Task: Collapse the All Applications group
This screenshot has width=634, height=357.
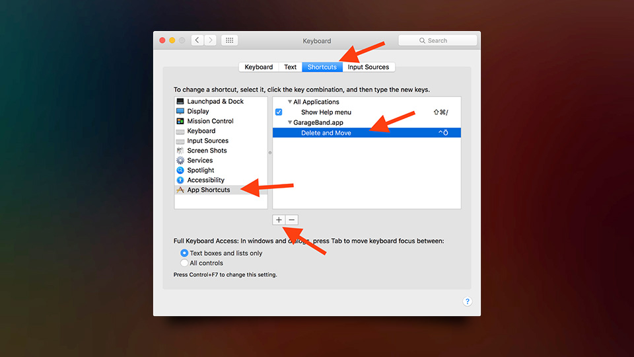Action: (289, 102)
